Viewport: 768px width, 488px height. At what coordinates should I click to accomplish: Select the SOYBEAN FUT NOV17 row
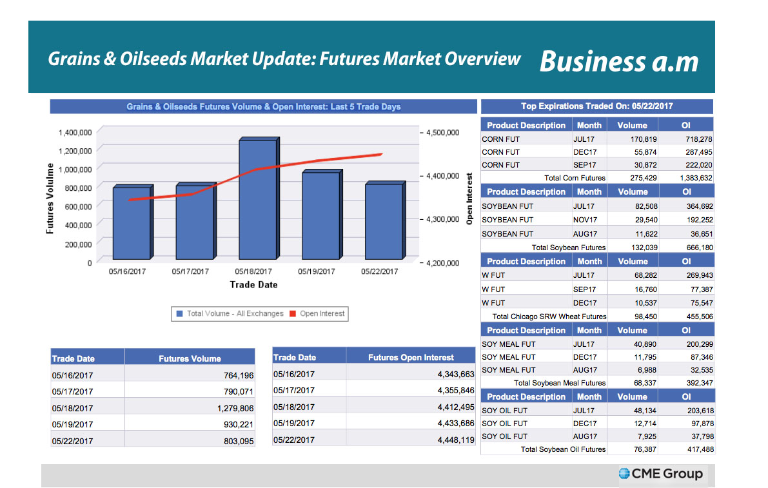(596, 220)
